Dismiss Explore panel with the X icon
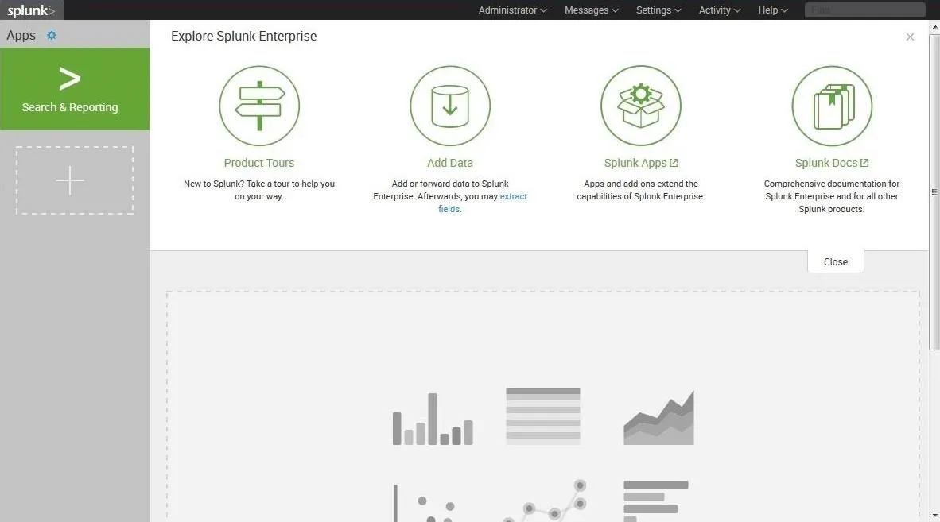940x522 pixels. (910, 37)
